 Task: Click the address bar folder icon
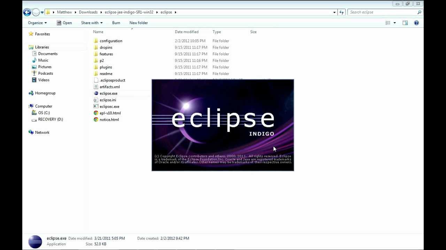point(48,12)
